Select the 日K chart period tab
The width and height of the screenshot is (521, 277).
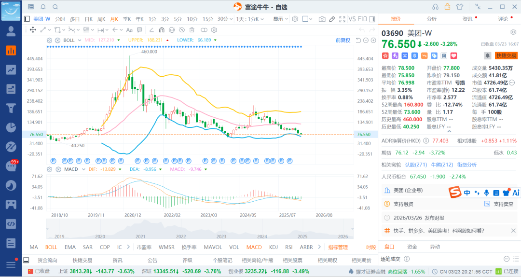coord(89,19)
